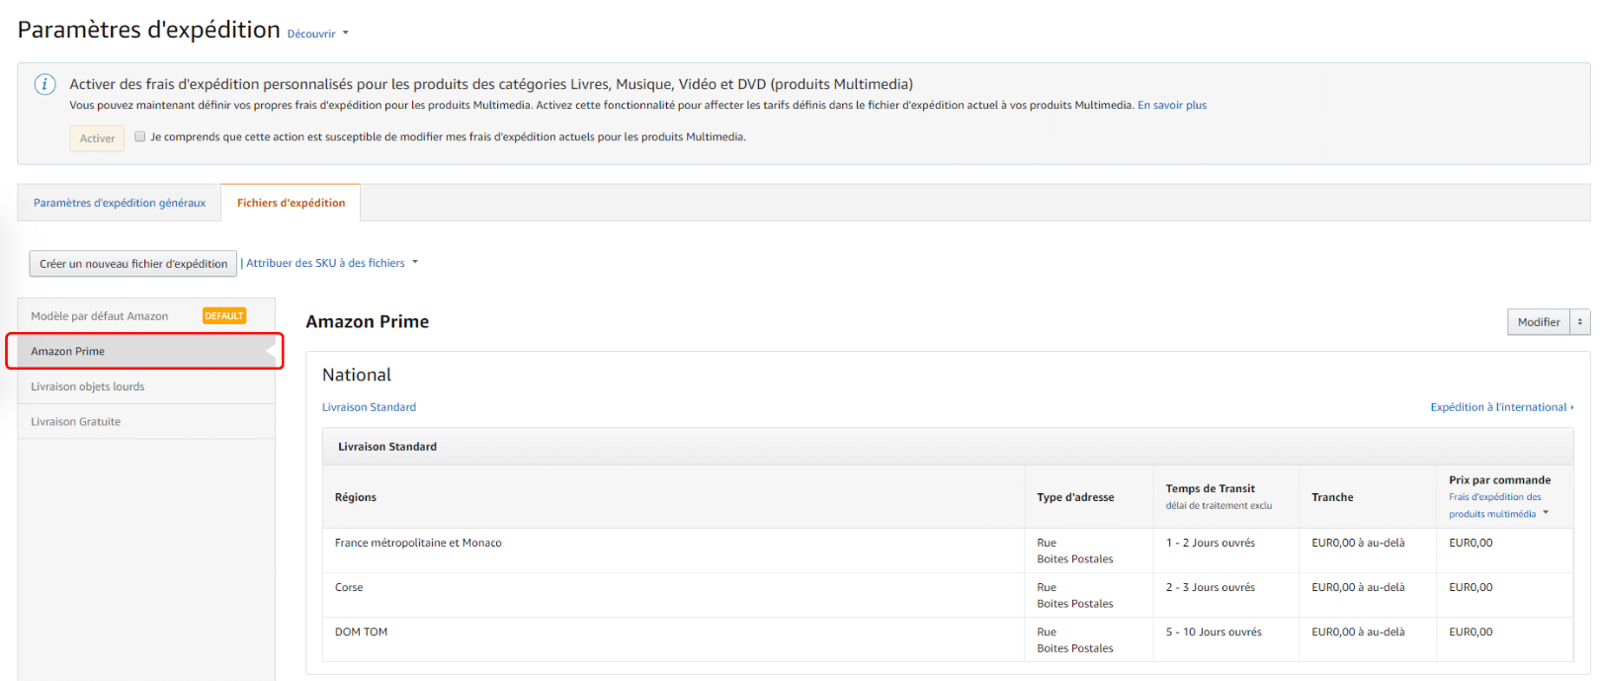
Task: Open 'Livraison Gratuite' template
Action: [146, 421]
